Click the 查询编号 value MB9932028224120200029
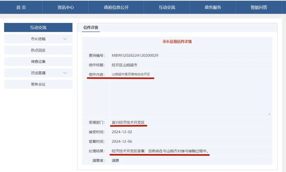The width and height of the screenshot is (286, 172). 135,55
